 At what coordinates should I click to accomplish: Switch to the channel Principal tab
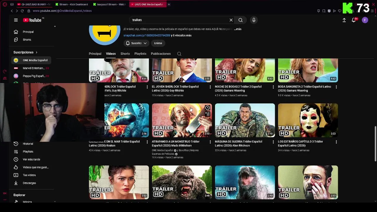tap(95, 54)
